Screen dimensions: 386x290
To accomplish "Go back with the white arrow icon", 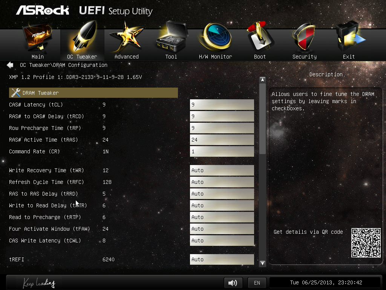I will coord(10,65).
